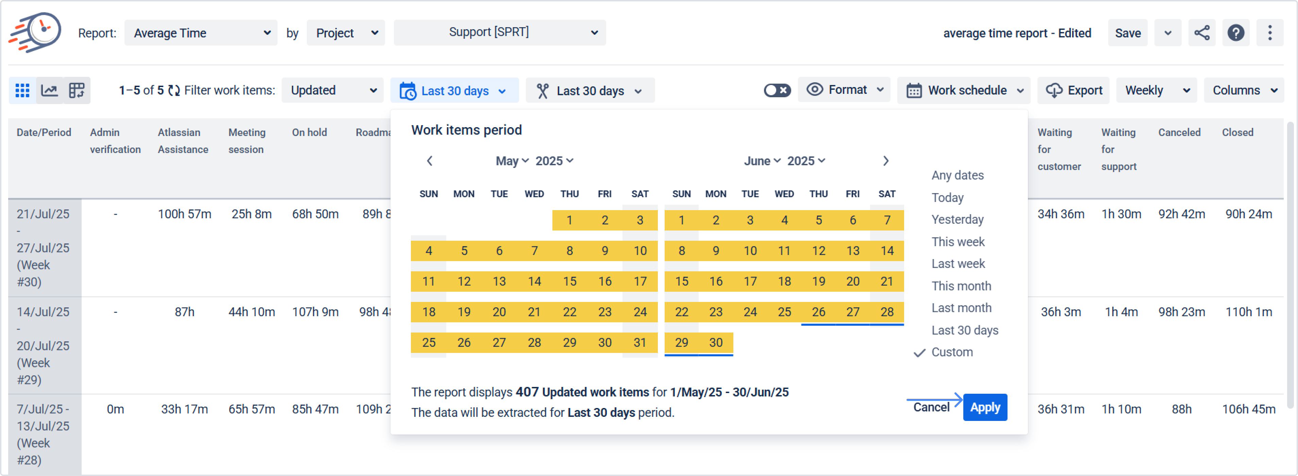Go to next month in calendar
1298x476 pixels.
click(885, 161)
